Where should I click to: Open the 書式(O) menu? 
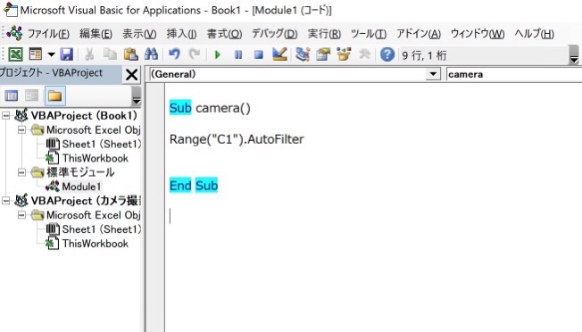[x=224, y=34]
